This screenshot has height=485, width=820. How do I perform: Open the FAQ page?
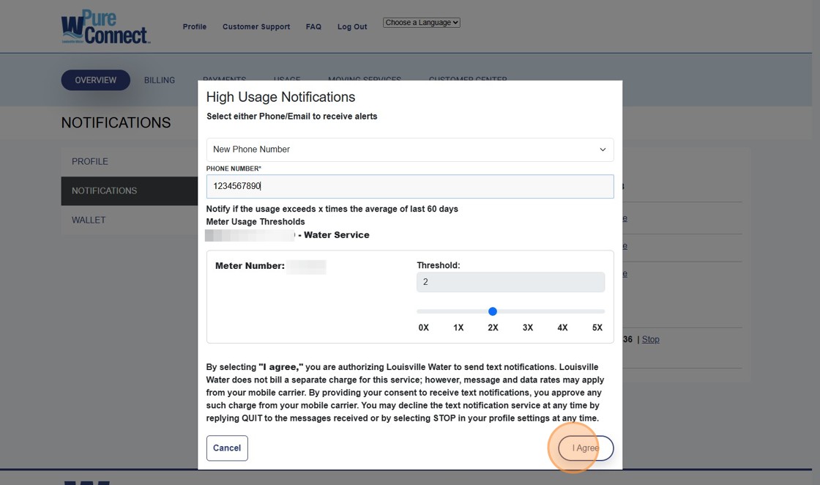[313, 27]
